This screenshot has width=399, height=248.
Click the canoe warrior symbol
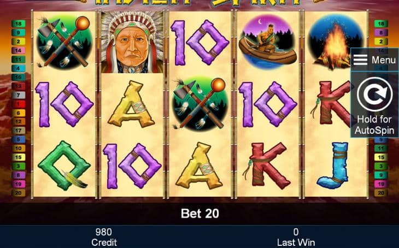coord(268,42)
